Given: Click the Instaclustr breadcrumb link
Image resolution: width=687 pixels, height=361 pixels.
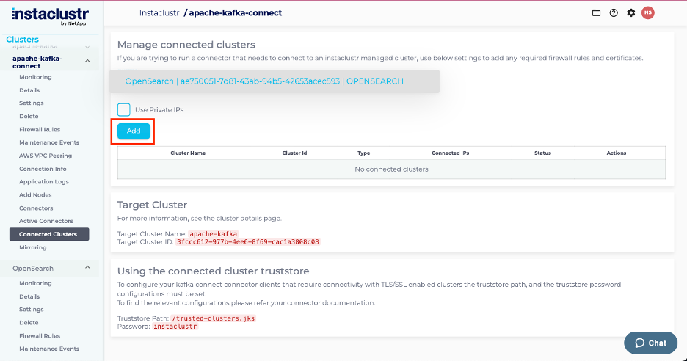Looking at the screenshot, I should click(159, 13).
